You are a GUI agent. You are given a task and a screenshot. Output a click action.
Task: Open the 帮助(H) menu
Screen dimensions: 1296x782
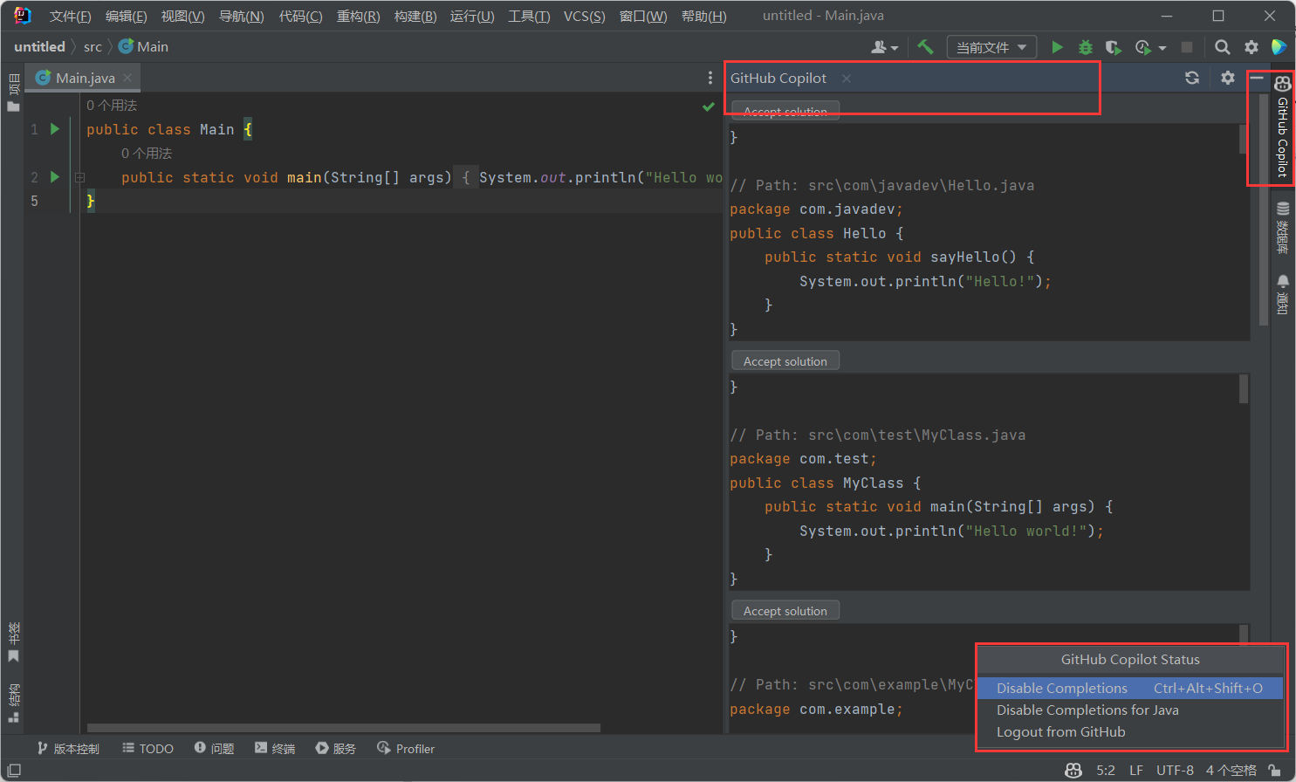(703, 17)
